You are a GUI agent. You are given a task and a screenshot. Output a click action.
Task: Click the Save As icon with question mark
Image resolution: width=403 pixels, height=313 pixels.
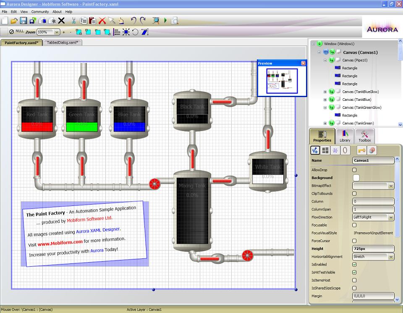pyautogui.click(x=33, y=21)
